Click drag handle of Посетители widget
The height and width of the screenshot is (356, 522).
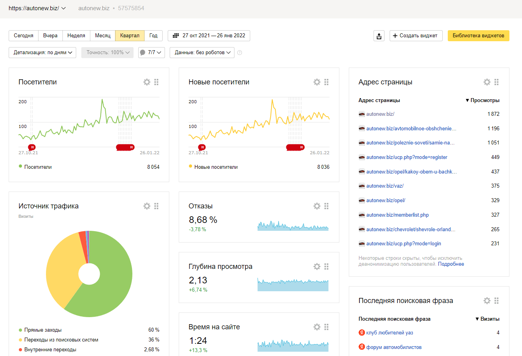click(156, 82)
